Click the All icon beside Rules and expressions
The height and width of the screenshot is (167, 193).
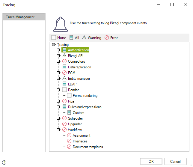(64, 107)
